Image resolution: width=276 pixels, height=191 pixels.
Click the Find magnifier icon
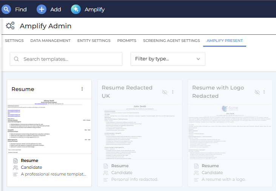6,9
